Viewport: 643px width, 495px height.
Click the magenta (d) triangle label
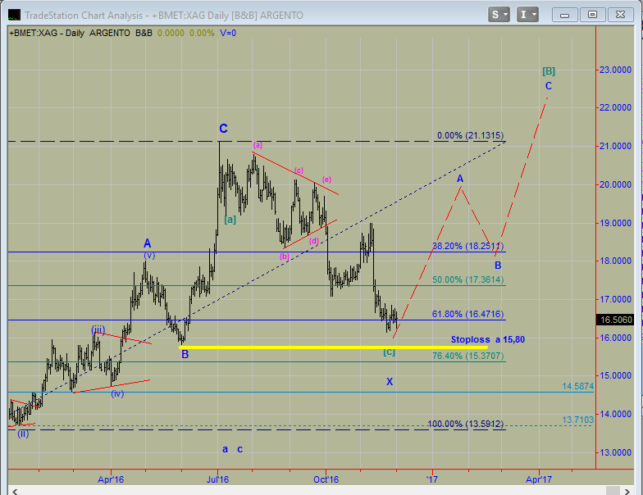313,241
